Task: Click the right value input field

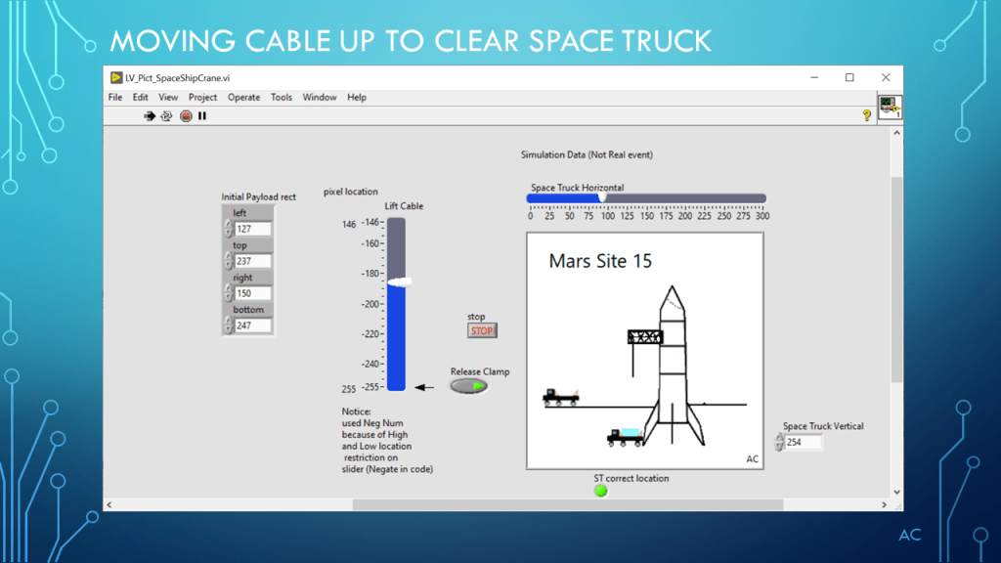Action: [252, 293]
